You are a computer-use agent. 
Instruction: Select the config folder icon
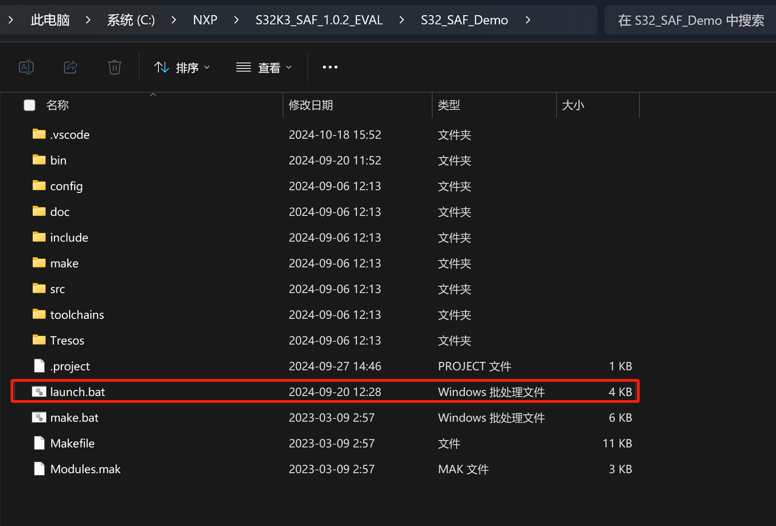[39, 185]
